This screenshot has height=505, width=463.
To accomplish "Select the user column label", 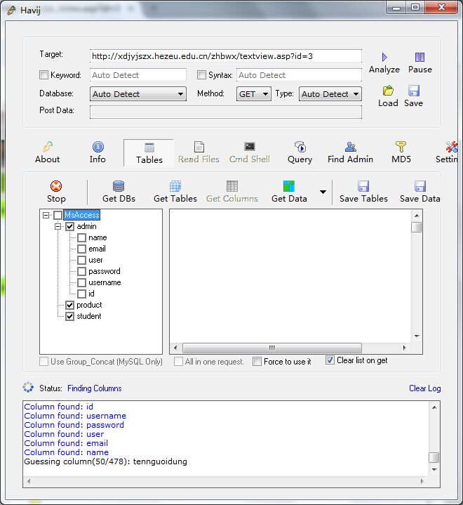I will point(95,261).
